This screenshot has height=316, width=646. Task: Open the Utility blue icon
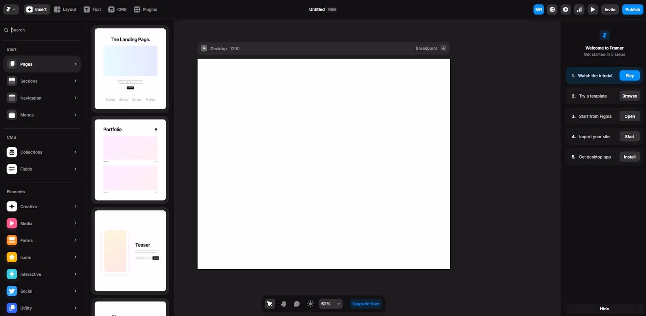coord(12,308)
